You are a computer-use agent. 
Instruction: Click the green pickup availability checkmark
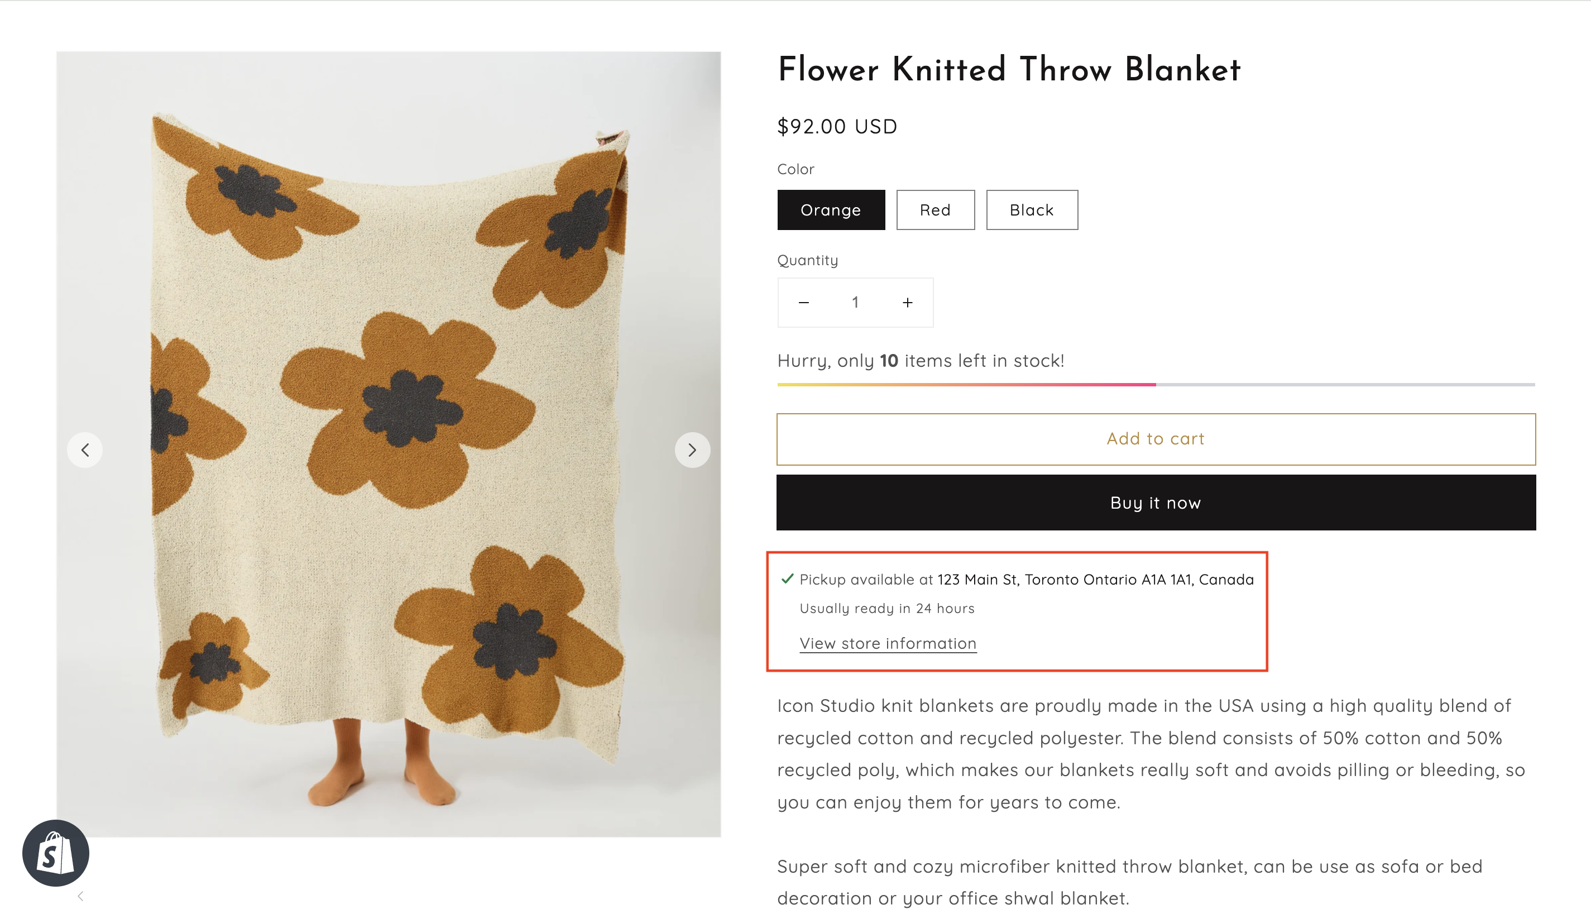point(787,579)
